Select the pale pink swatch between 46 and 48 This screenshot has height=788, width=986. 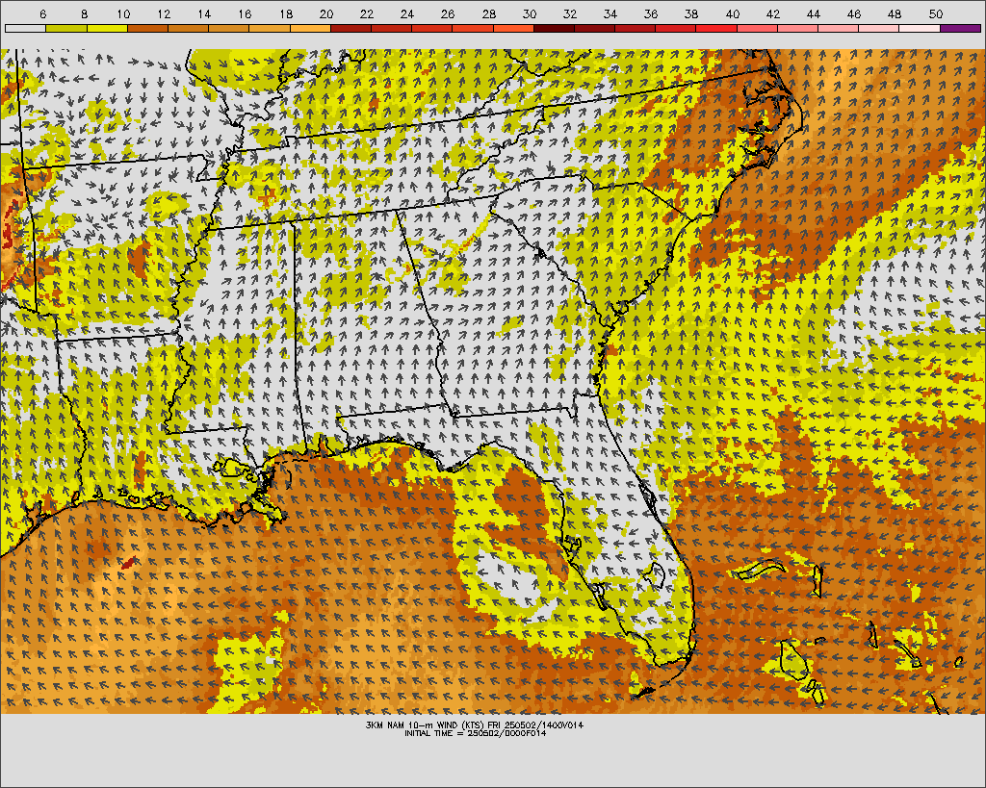click(x=879, y=28)
